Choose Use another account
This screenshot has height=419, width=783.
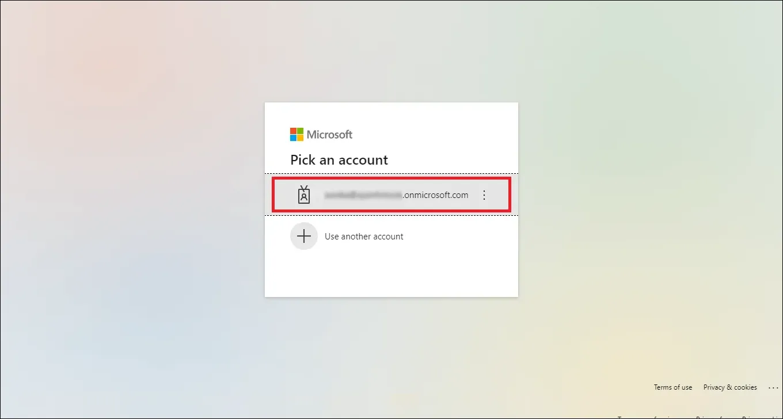tap(364, 237)
